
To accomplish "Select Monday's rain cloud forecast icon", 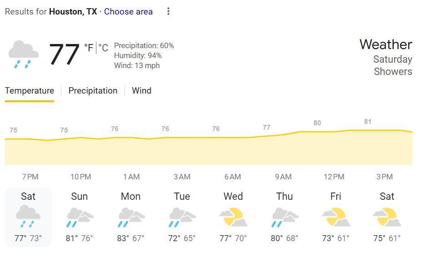I will click(x=131, y=217).
